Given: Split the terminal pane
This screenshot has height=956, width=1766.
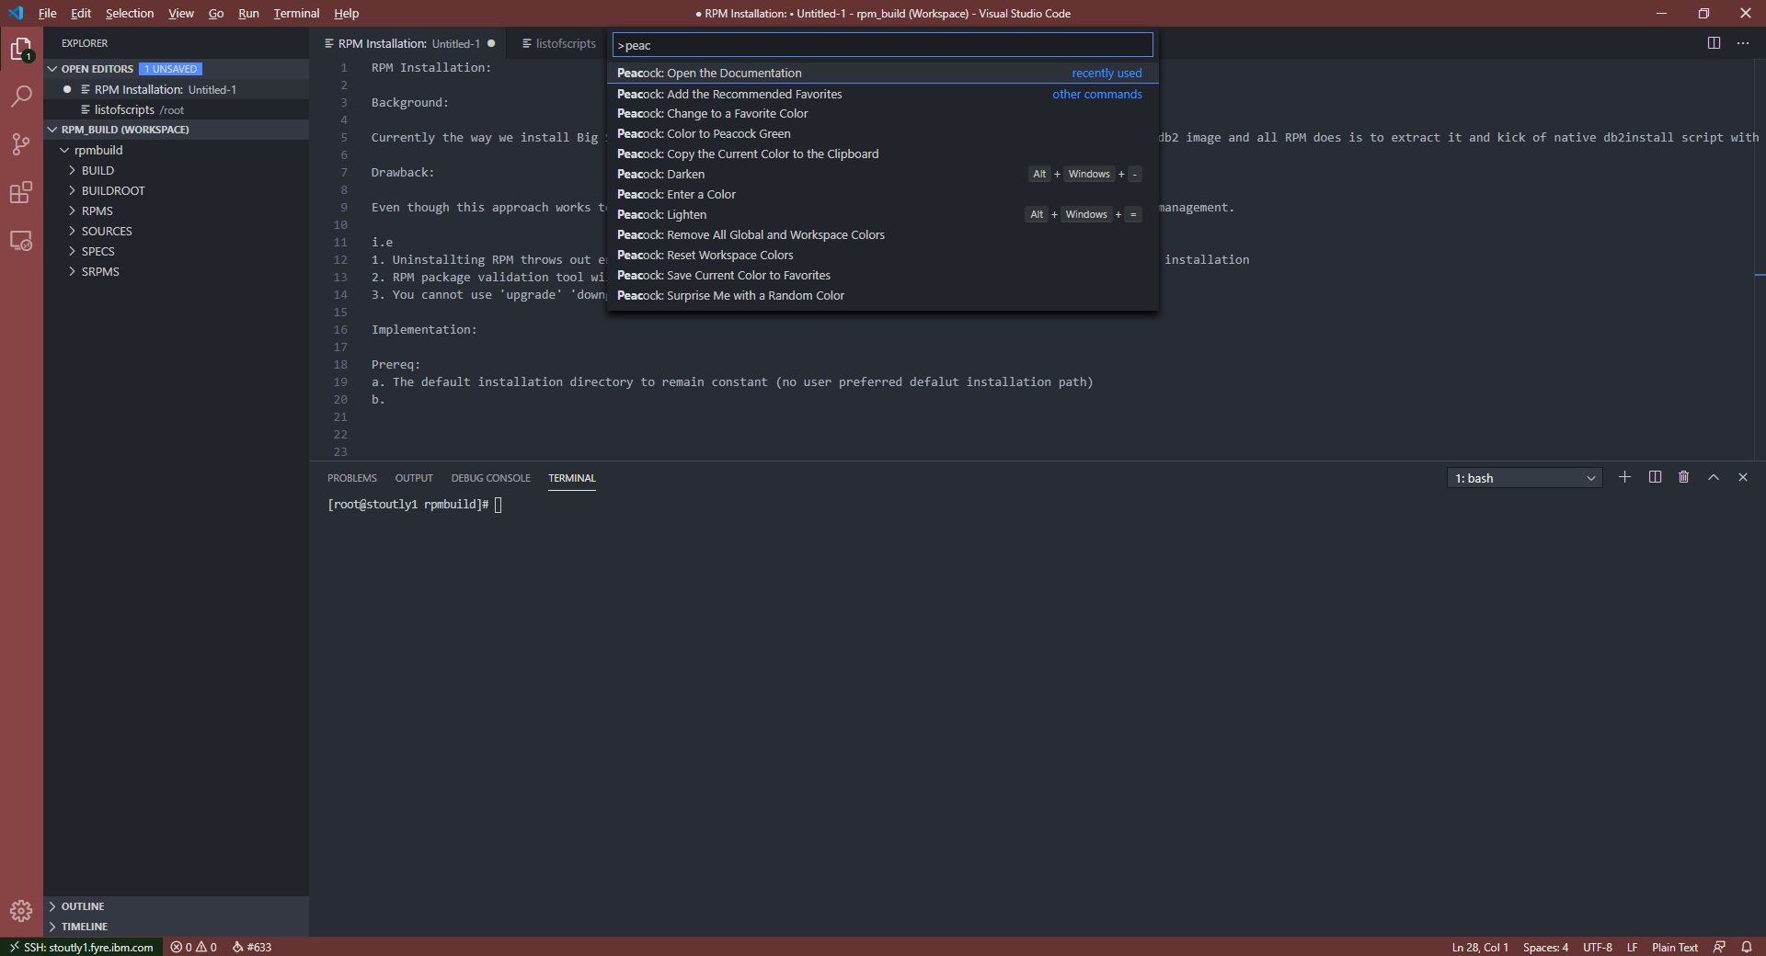Looking at the screenshot, I should [1654, 477].
